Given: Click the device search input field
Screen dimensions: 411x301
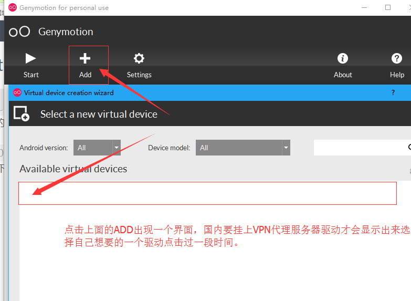Looking at the screenshot, I should point(362,148).
